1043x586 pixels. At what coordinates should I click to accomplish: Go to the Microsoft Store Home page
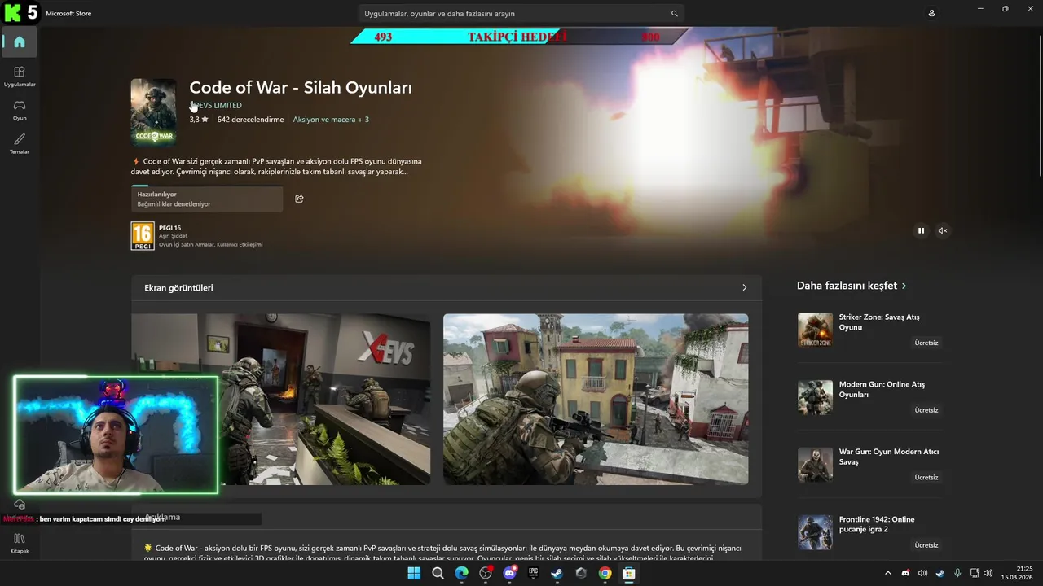click(20, 42)
